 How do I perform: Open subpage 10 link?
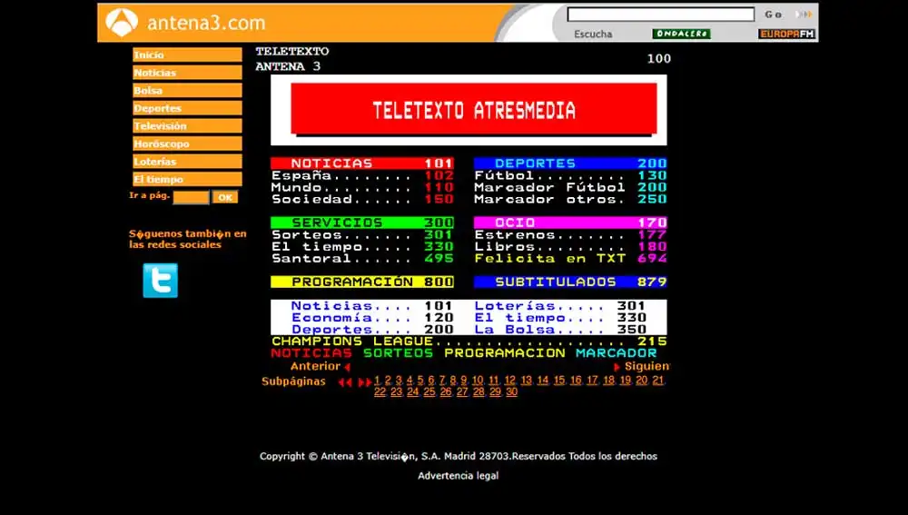pos(478,381)
